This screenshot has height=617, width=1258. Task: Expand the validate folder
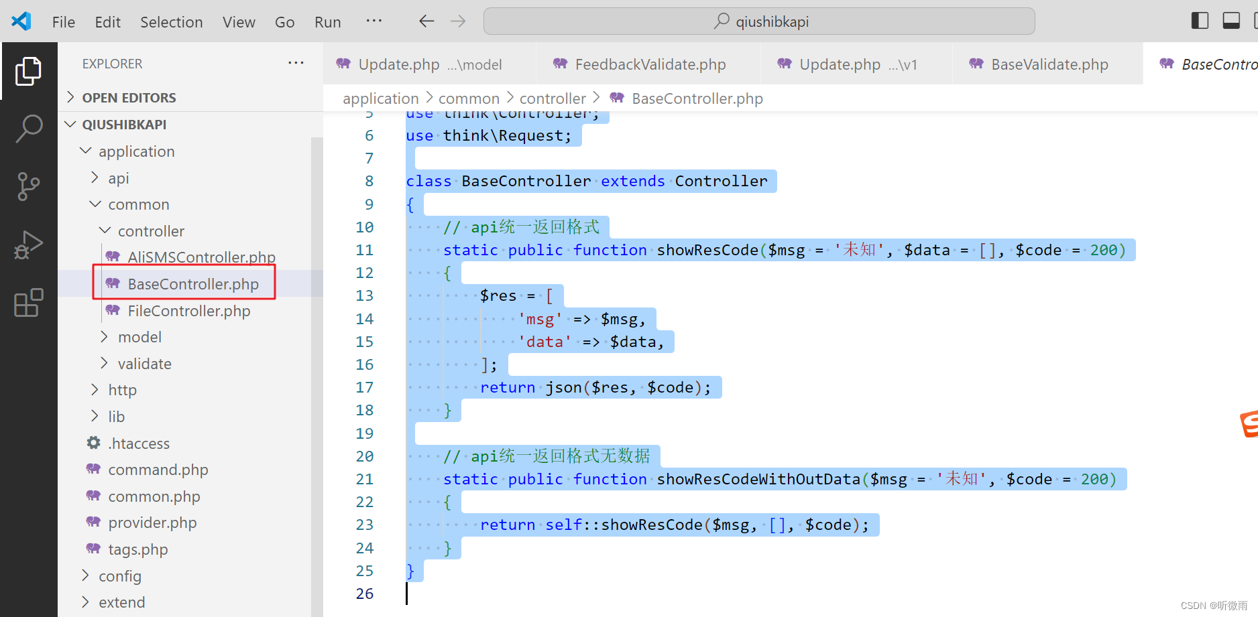click(x=184, y=364)
